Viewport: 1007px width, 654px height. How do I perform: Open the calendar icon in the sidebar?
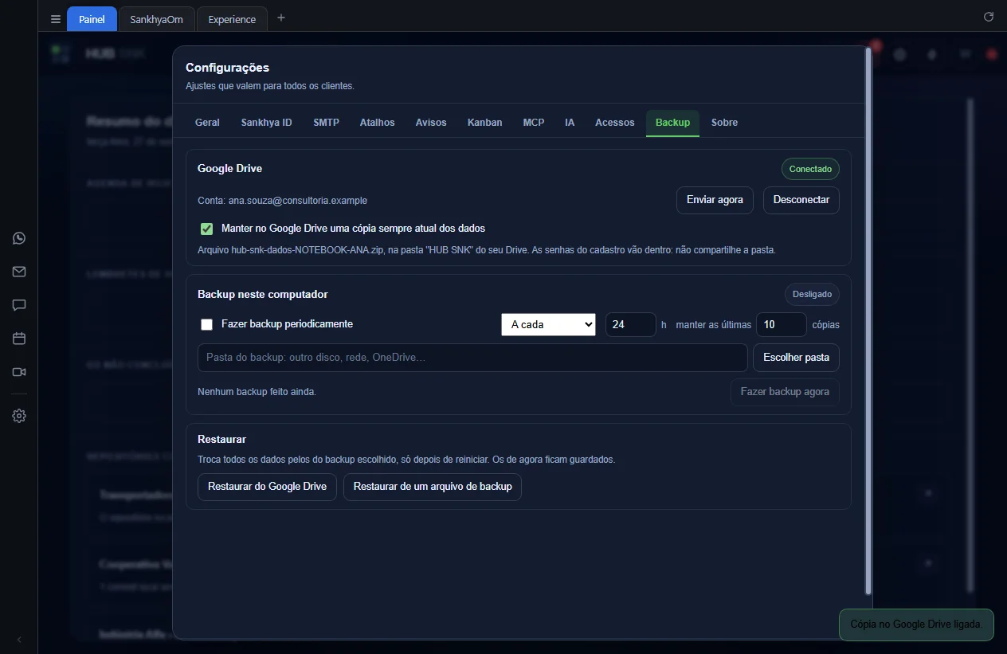[19, 339]
